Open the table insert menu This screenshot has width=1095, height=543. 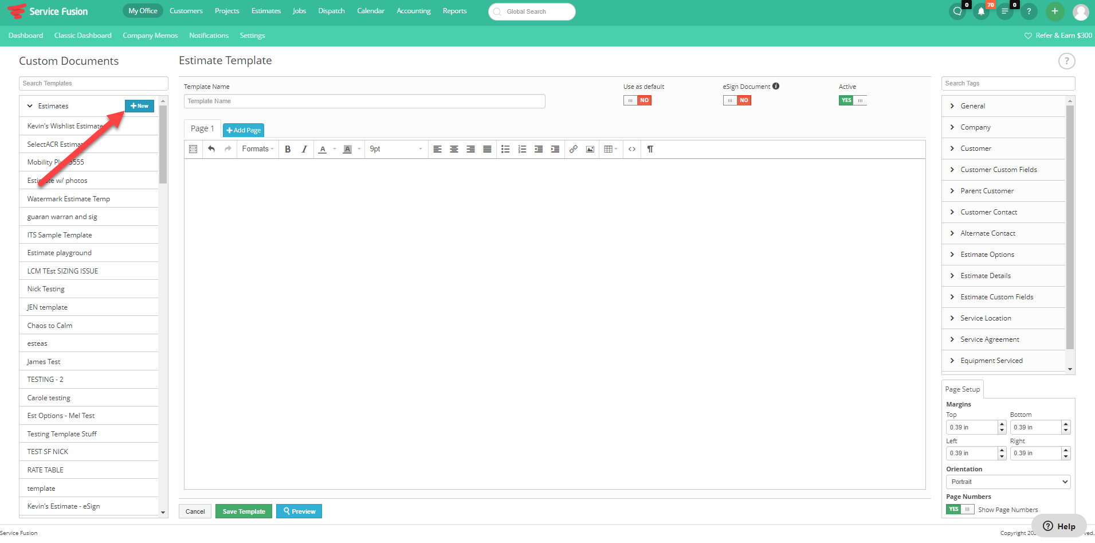611,149
